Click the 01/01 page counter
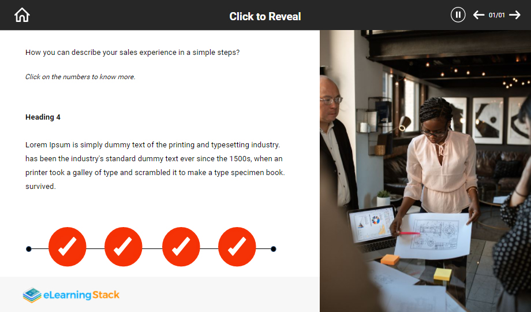 coord(496,15)
